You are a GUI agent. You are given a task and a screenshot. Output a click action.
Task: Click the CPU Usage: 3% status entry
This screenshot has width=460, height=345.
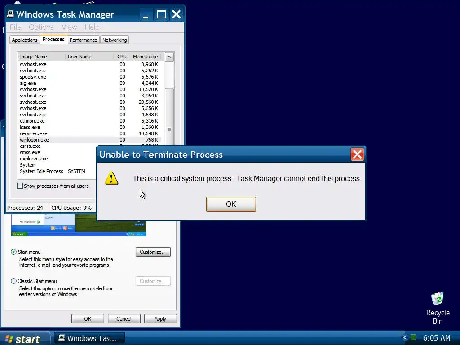pos(71,208)
